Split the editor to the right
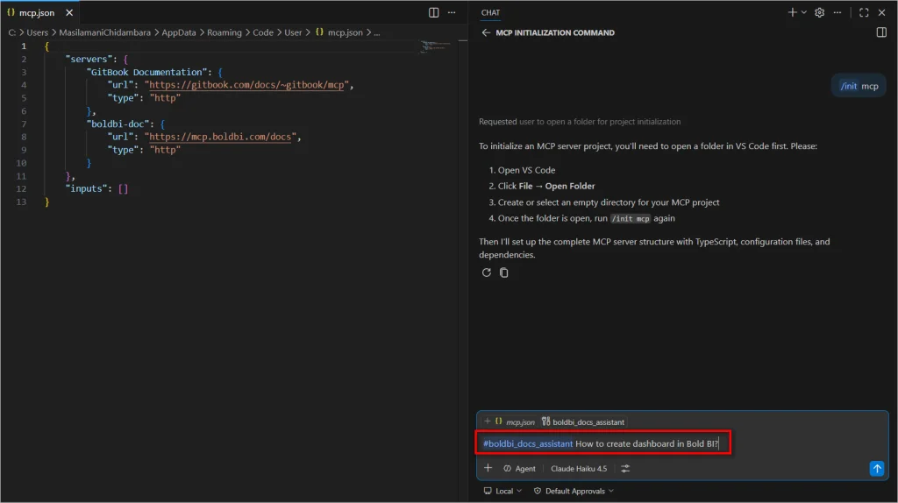 coord(433,12)
